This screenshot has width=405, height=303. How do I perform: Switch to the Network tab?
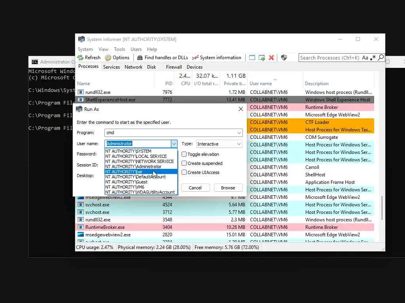(133, 67)
